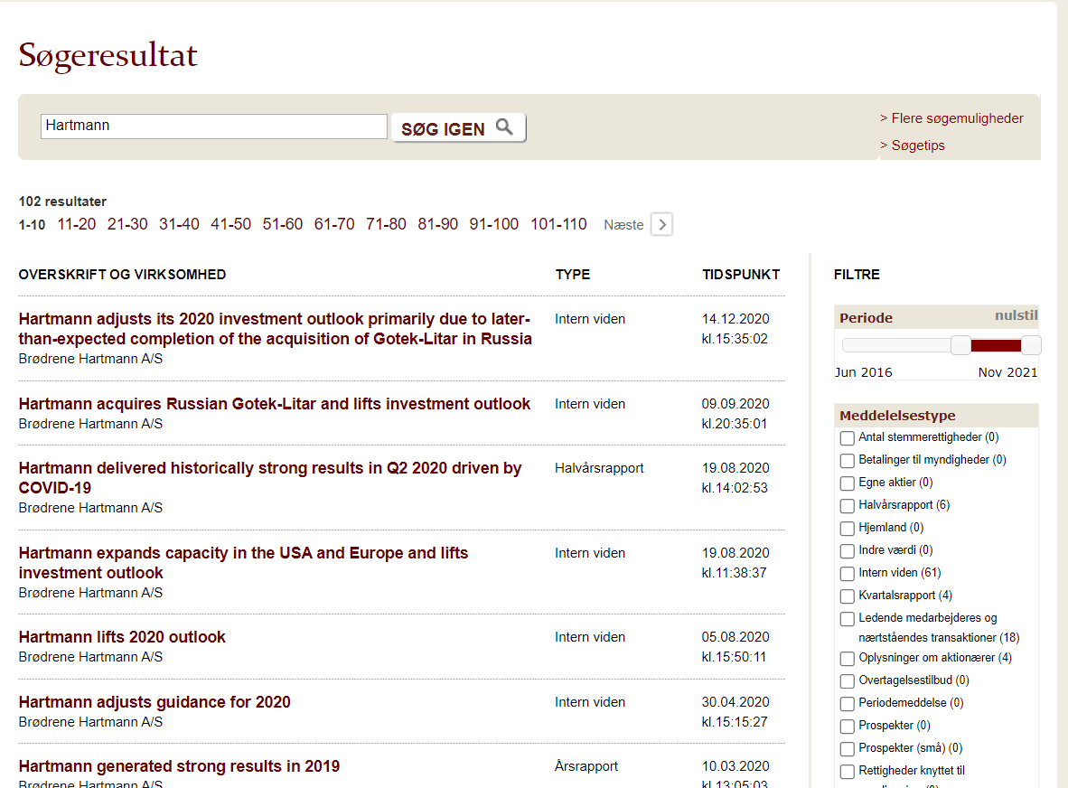Go to results page 51-60
This screenshot has height=788, width=1068.
tap(283, 224)
